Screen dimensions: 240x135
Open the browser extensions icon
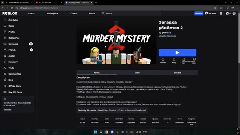221,8
